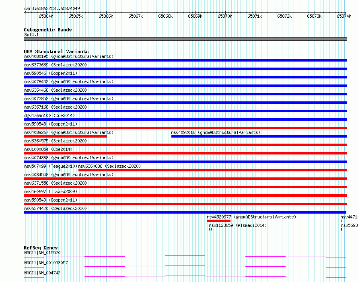Screen dimensions: 358x282
Task: Click the 65874k ruler position
Action: tap(344, 16)
